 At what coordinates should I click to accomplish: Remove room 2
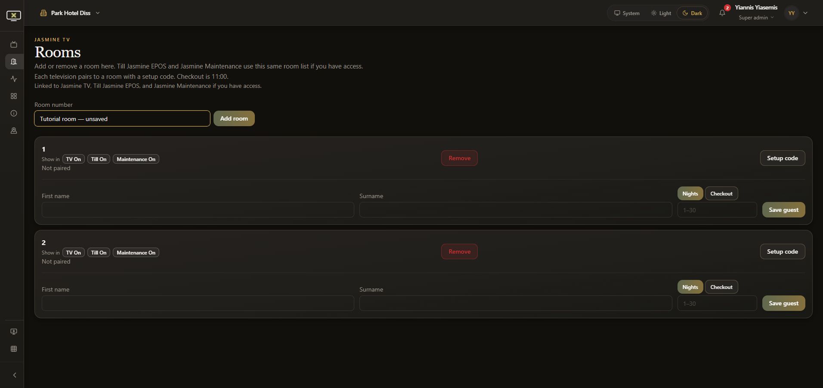(459, 251)
